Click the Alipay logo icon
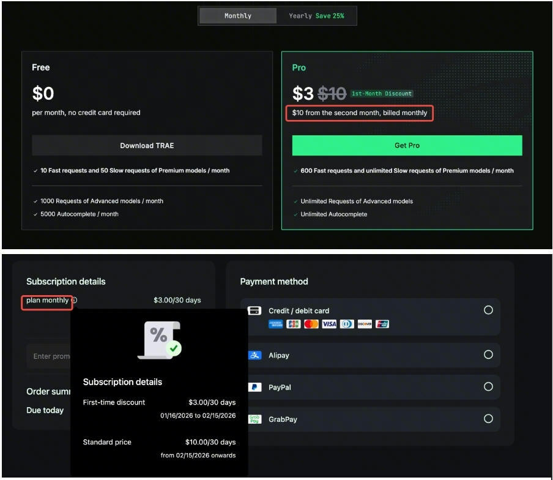Viewport: 553px width, 480px height. pos(254,355)
